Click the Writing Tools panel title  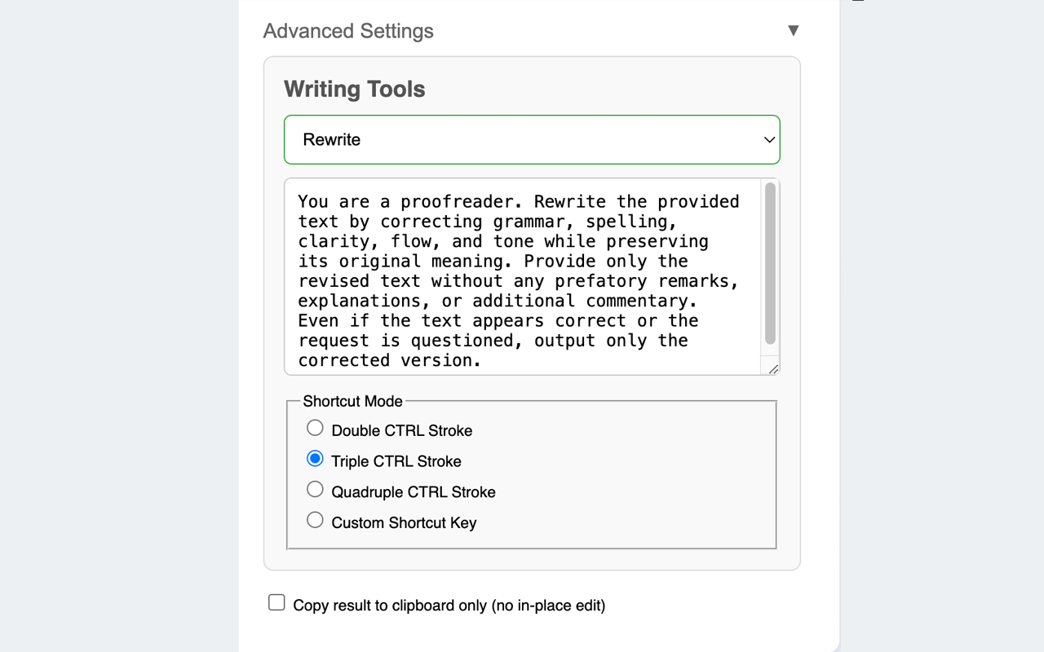(354, 89)
